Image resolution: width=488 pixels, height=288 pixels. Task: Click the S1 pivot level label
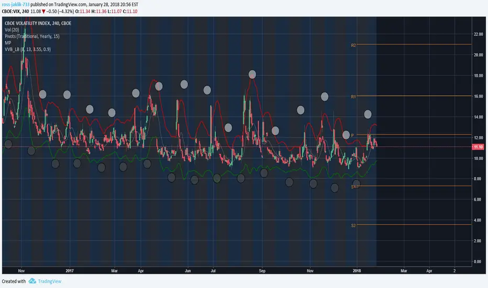pos(353,187)
